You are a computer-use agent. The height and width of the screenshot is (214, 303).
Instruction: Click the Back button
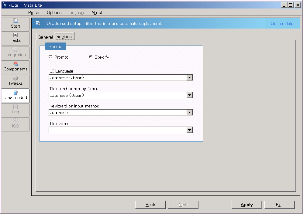coord(150,205)
